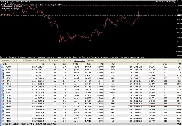Click the loss value -33.14 in Profit column

coord(179,101)
